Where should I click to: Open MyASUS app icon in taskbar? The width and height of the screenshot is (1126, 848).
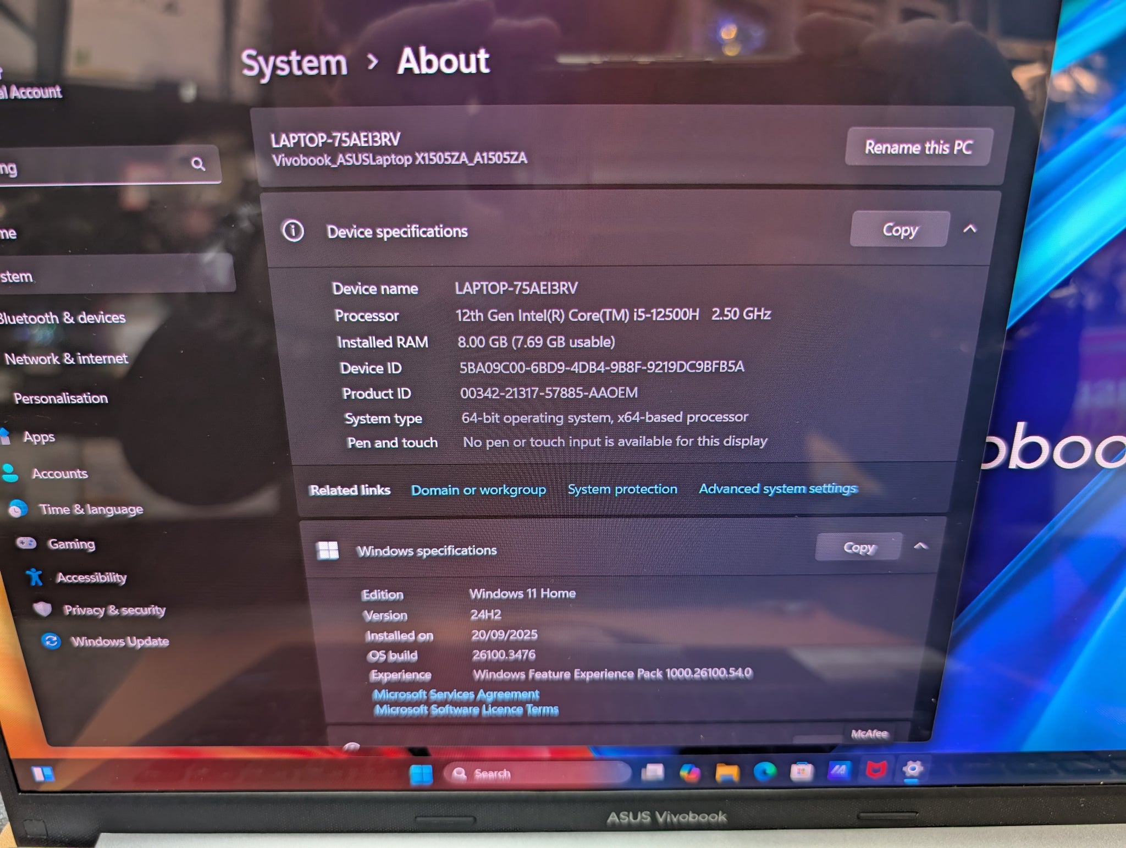[838, 770]
